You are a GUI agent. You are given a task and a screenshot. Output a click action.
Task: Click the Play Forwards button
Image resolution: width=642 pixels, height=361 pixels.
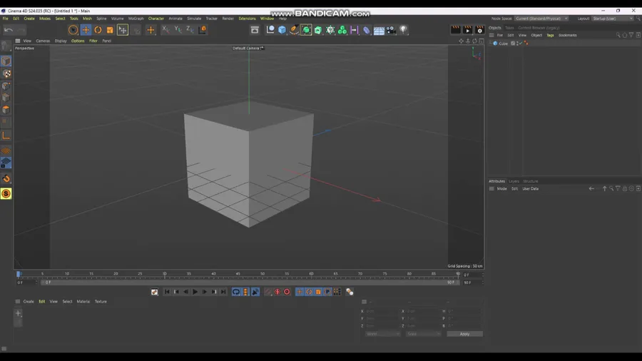pyautogui.click(x=195, y=292)
